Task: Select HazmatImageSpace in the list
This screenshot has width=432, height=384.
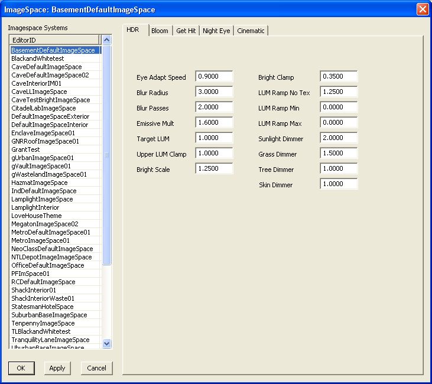Action: coord(55,183)
